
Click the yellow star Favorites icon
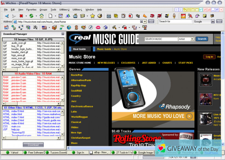pos(93,16)
